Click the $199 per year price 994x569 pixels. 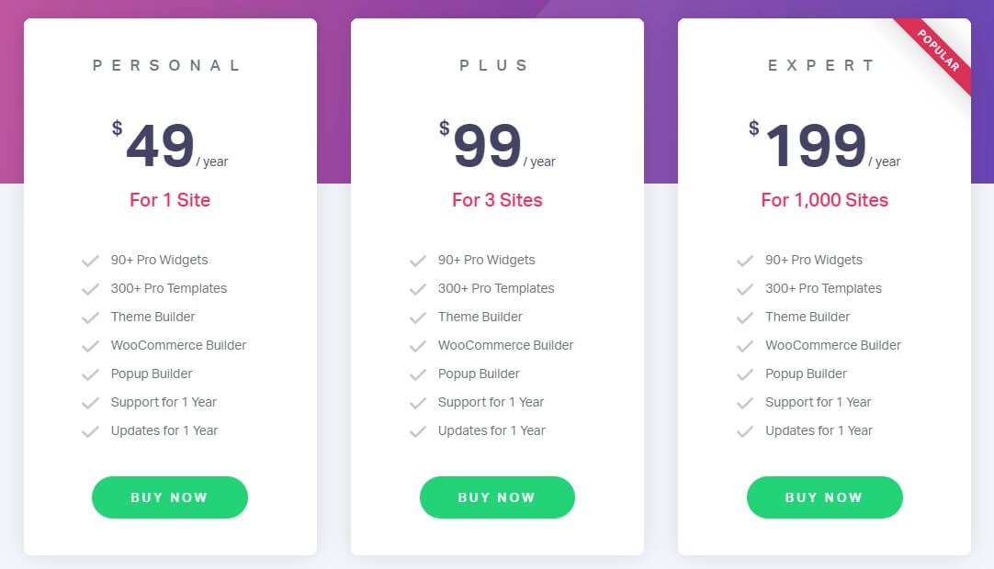click(825, 145)
